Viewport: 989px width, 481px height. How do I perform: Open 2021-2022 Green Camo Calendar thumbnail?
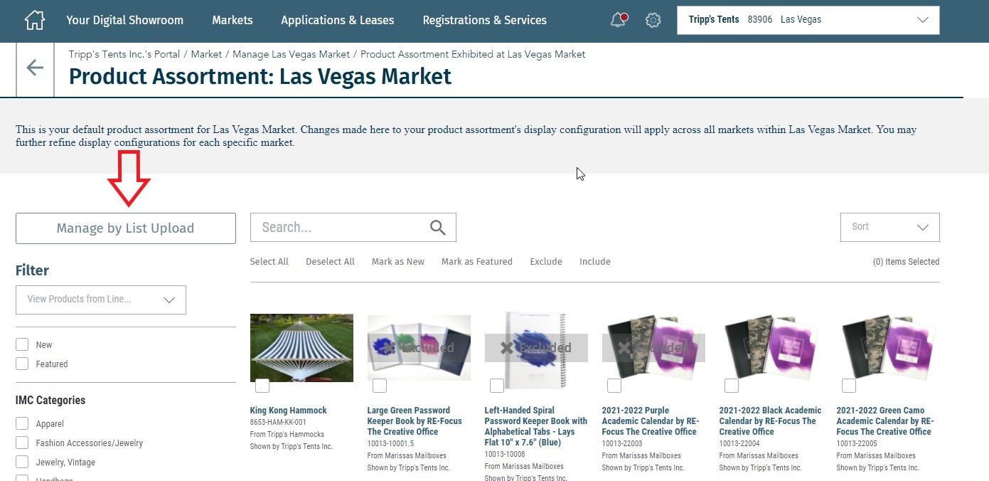pos(888,348)
